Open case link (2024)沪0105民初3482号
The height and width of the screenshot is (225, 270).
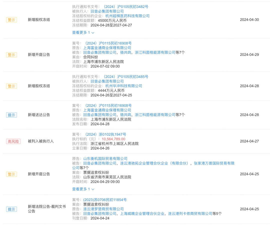125,7
